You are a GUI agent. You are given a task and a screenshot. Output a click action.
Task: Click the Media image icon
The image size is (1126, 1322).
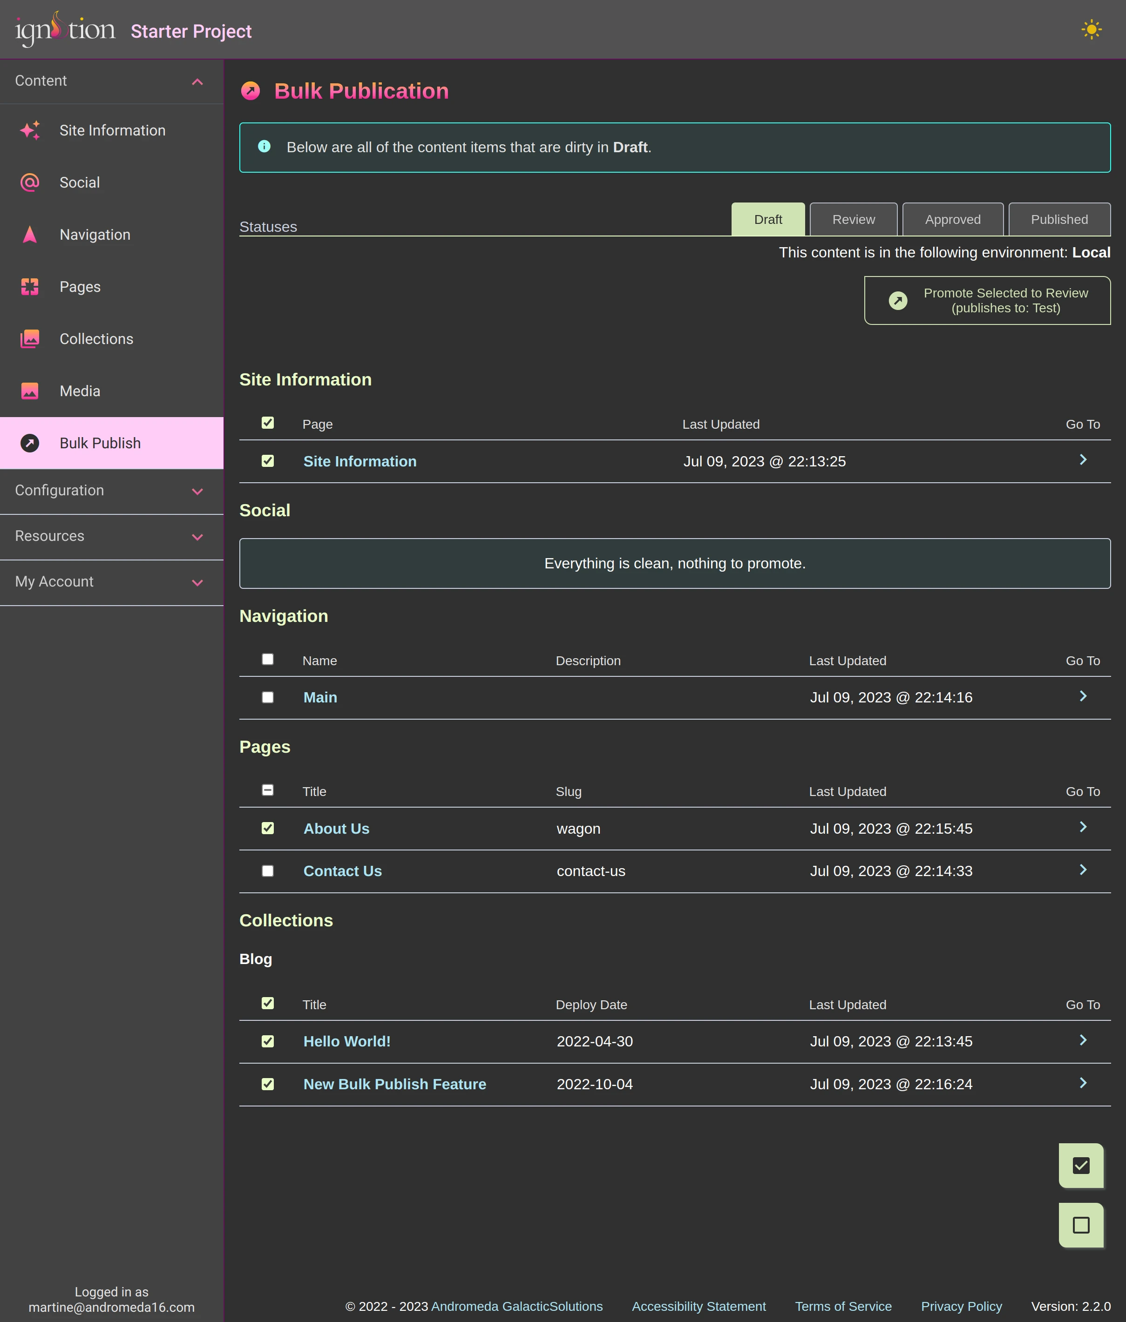point(30,391)
